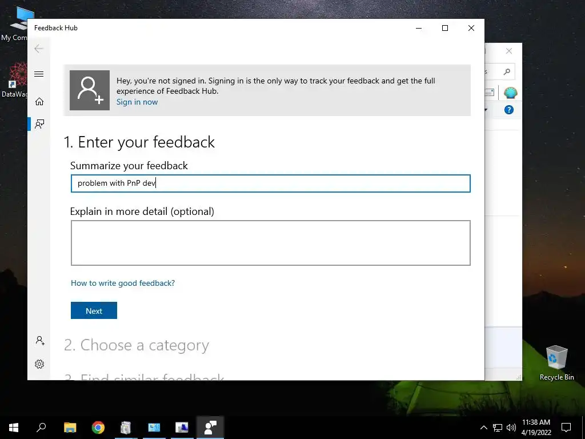Image resolution: width=585 pixels, height=439 pixels.
Task: Click the server tower taskbar icon
Action: (x=126, y=428)
